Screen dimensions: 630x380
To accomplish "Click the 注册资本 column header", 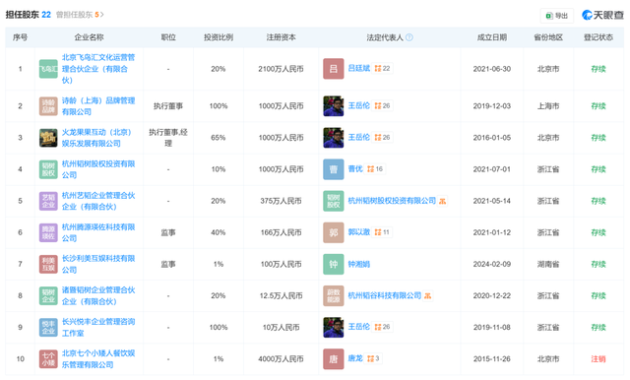I will (x=281, y=37).
